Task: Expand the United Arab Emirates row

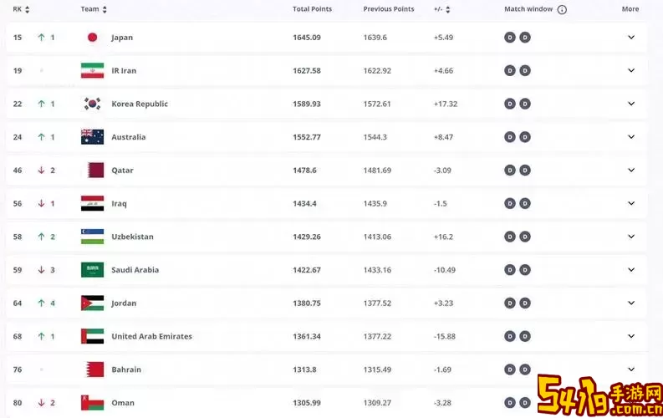Action: point(631,336)
